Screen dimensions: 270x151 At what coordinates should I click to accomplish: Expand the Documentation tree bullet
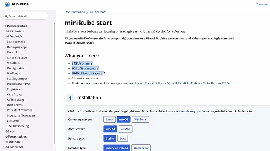[5, 26]
